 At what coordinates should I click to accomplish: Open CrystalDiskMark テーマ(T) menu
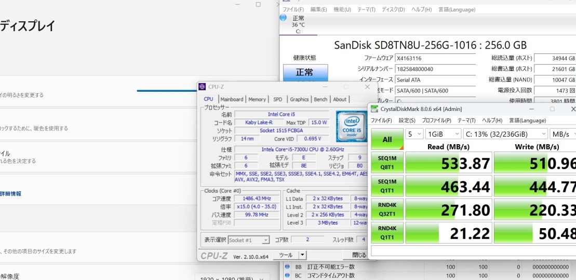[x=466, y=120]
